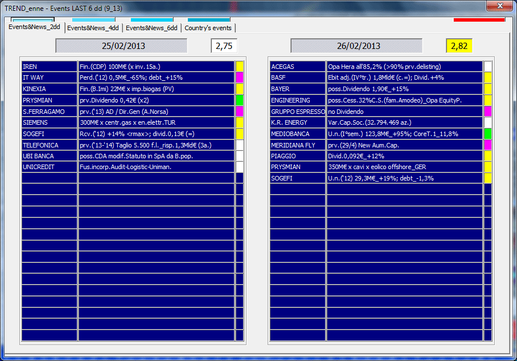Click the yellow swatch next to ENGINEERING
The height and width of the screenshot is (361, 517).
[488, 100]
